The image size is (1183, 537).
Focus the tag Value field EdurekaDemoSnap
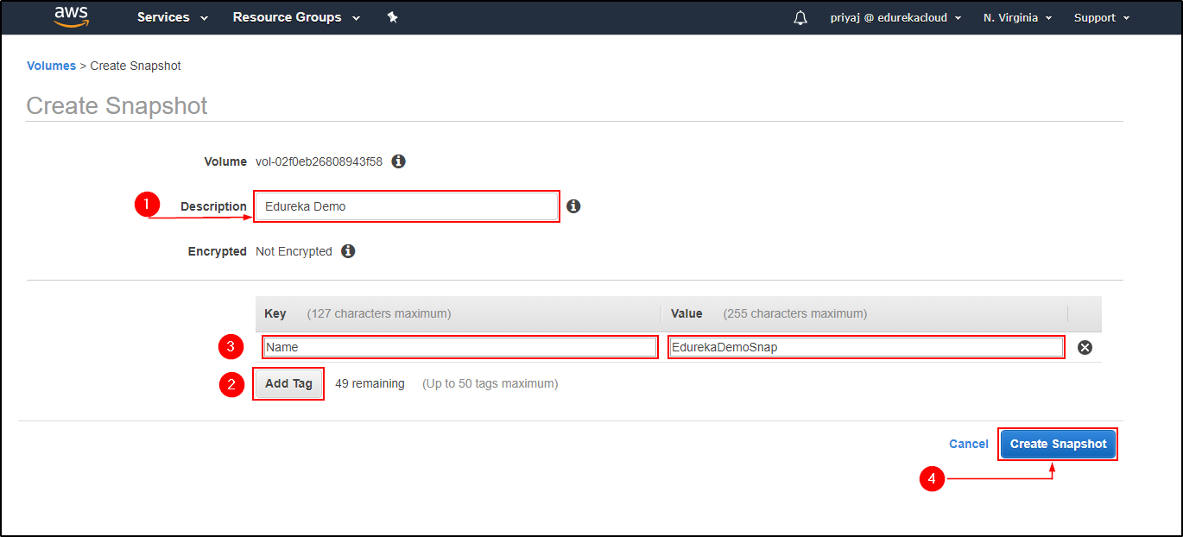(x=866, y=347)
